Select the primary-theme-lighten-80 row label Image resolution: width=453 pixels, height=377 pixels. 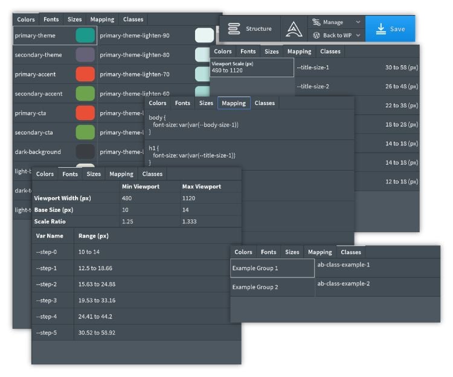click(x=135, y=55)
